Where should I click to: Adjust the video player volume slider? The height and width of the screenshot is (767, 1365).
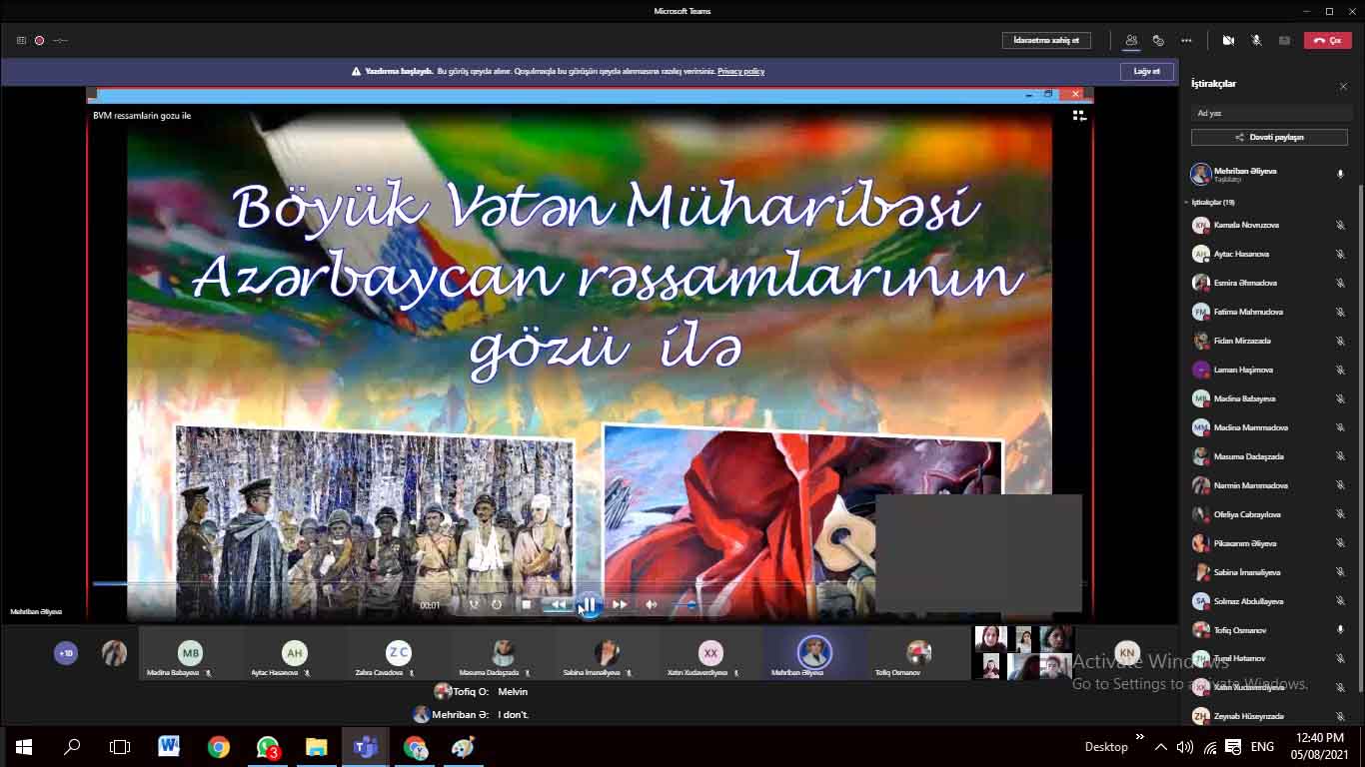point(690,605)
